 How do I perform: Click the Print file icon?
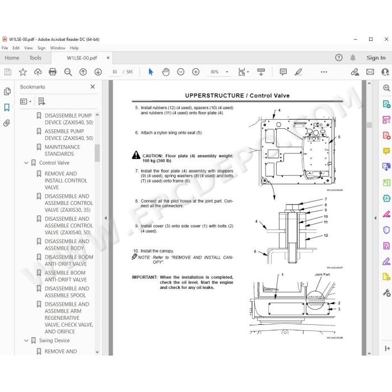[53, 72]
